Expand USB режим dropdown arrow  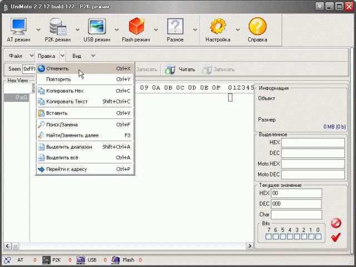pyautogui.click(x=117, y=29)
